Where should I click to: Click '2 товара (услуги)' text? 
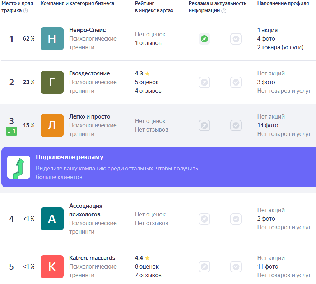pos(280,47)
